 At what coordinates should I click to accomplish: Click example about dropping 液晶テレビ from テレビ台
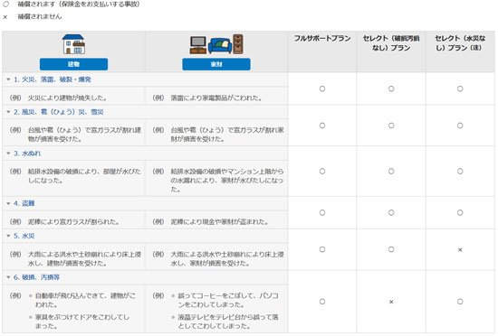point(228,322)
